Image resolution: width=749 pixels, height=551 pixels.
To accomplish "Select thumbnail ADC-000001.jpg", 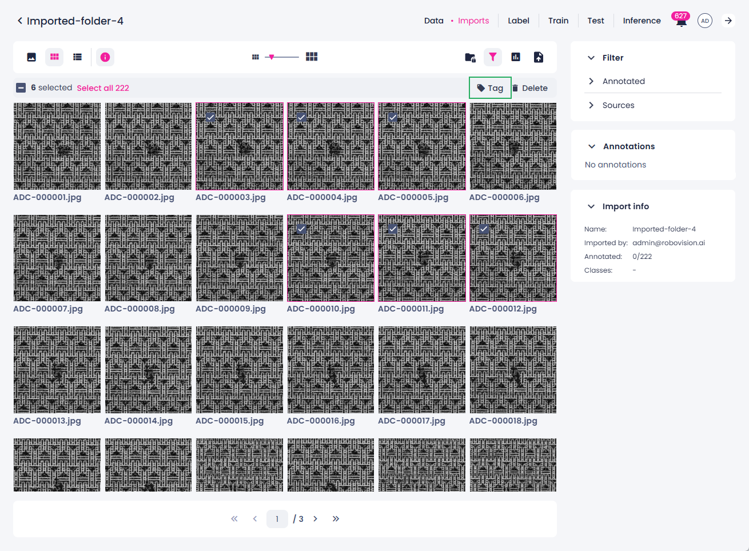I will (x=57, y=146).
